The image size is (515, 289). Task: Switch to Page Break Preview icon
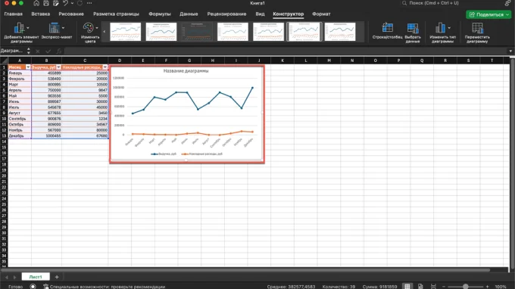(433, 287)
